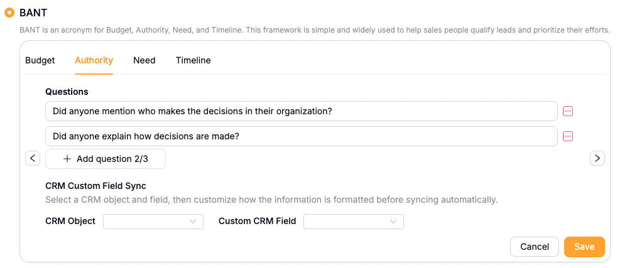Focus the first question text field
The width and height of the screenshot is (632, 268).
click(x=302, y=111)
